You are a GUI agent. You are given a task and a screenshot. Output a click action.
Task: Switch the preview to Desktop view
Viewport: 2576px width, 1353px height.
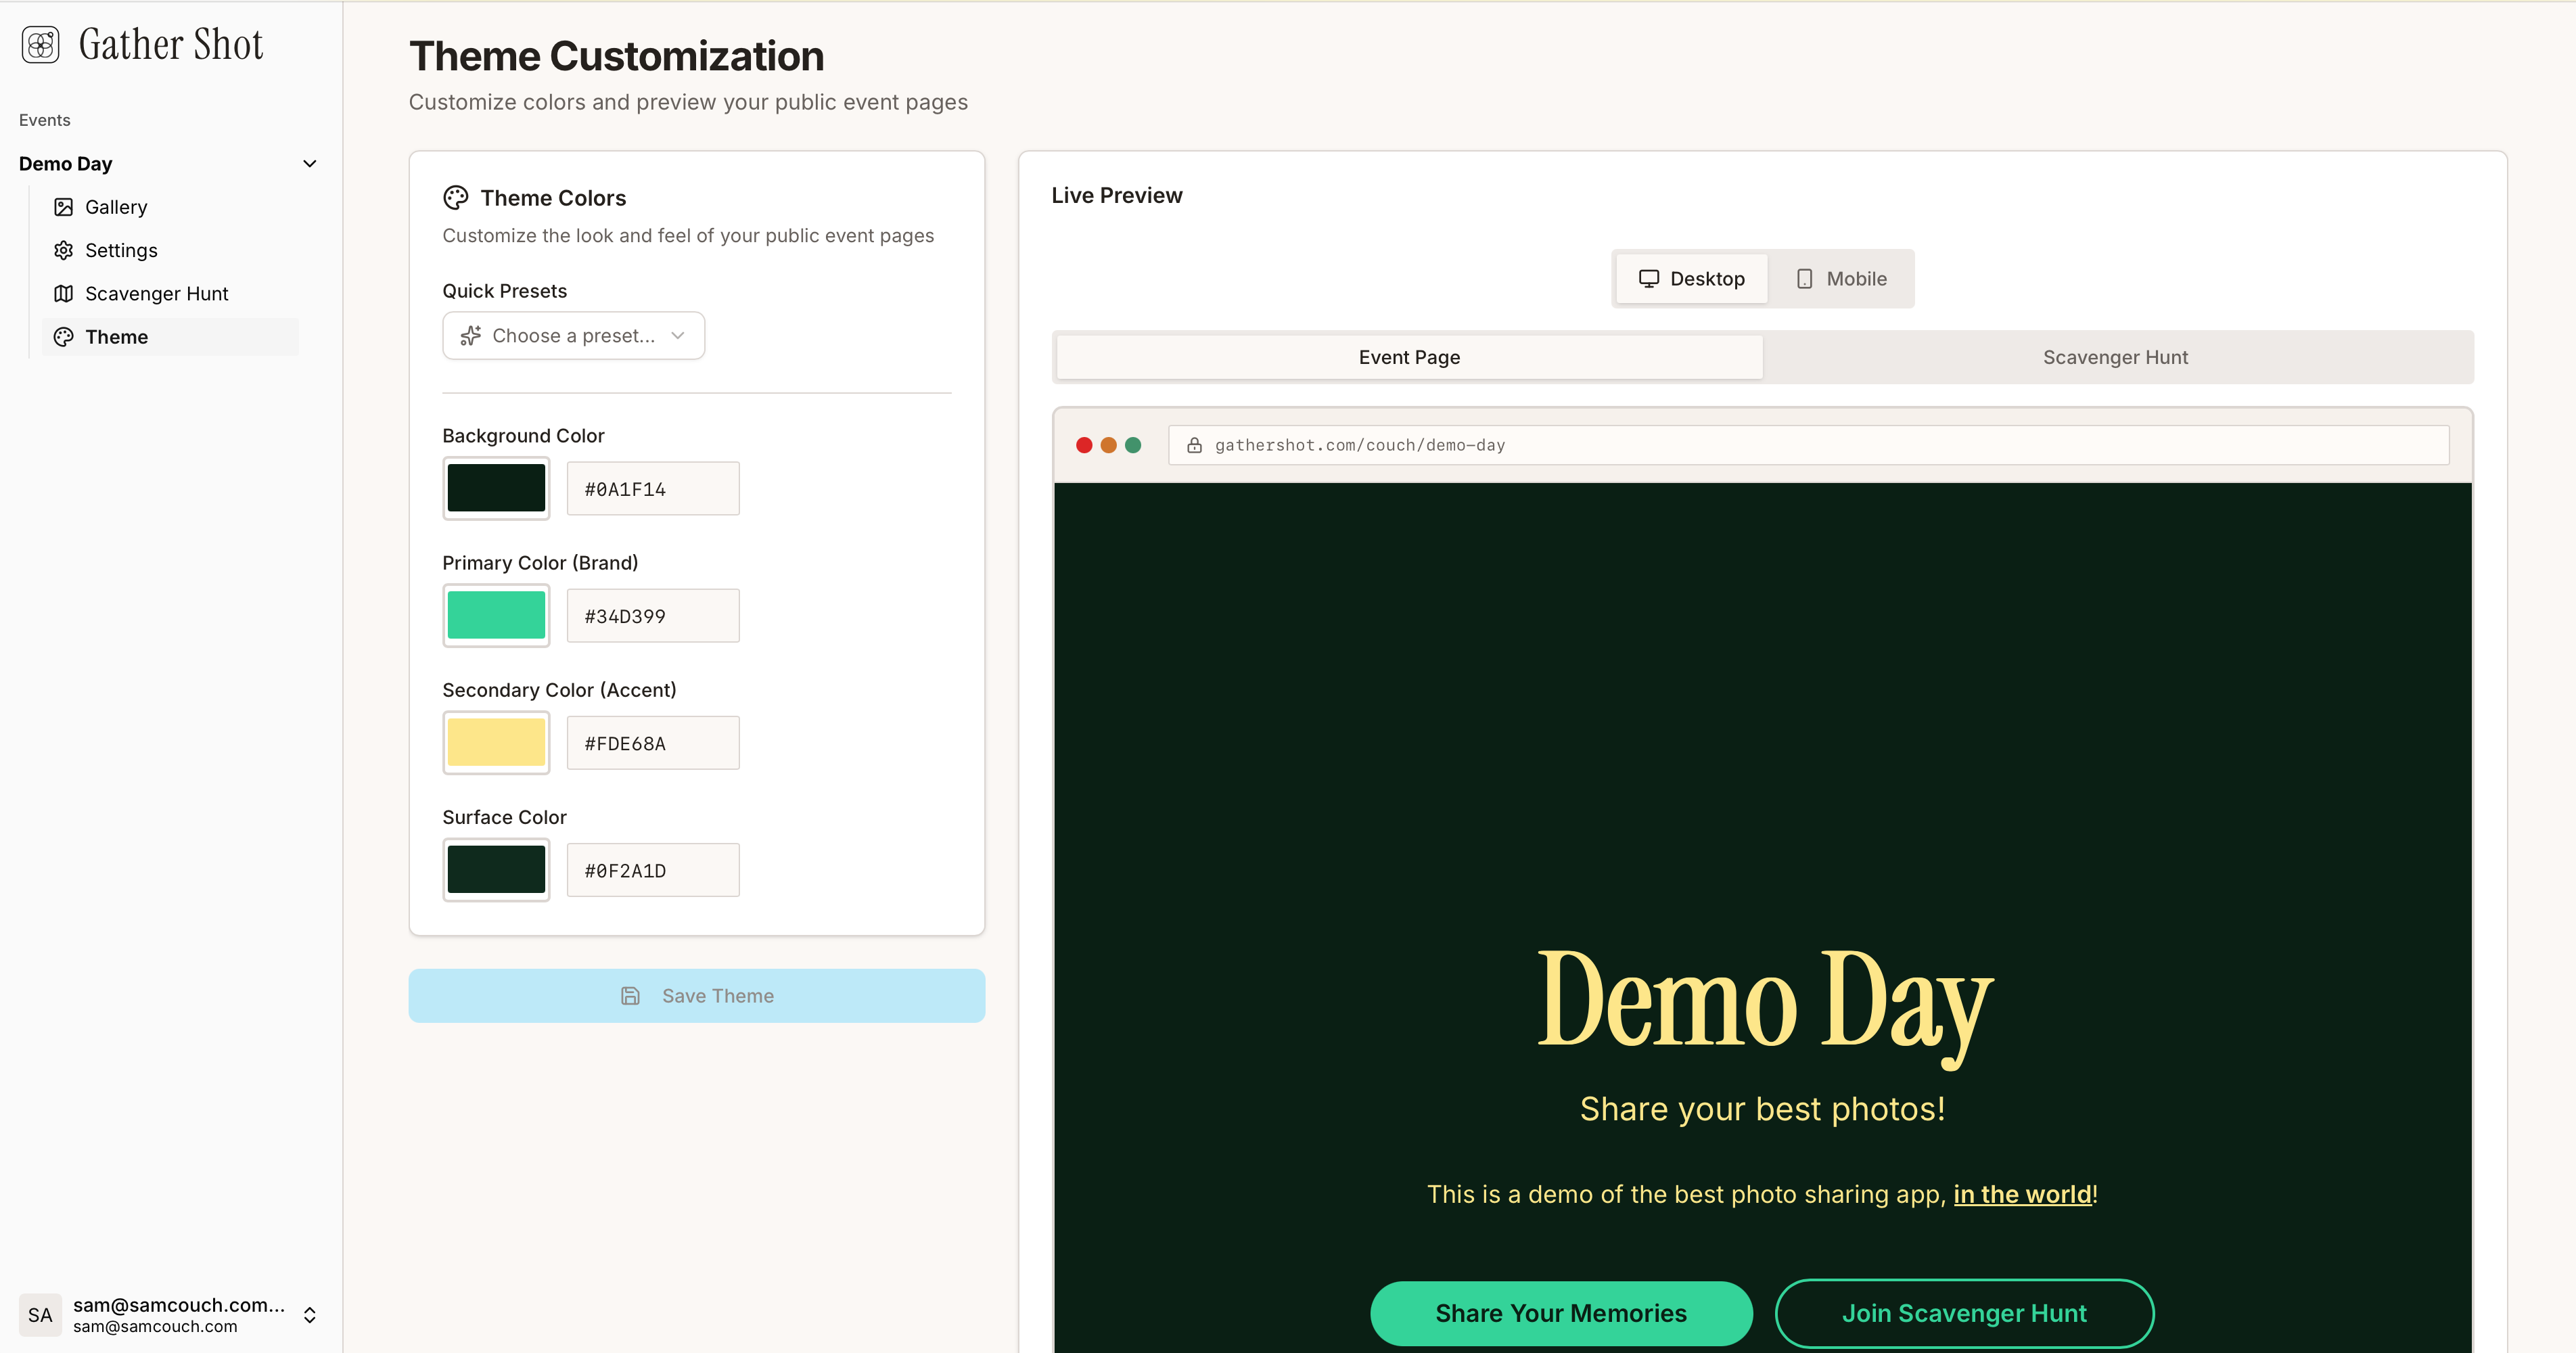[1691, 278]
